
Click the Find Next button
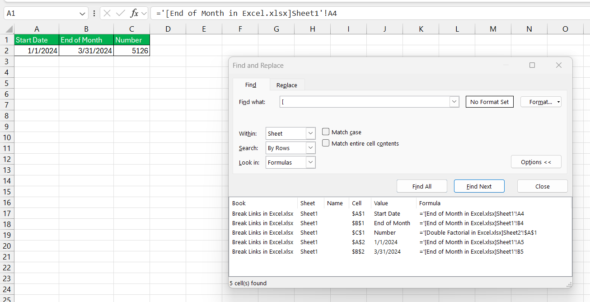tap(479, 186)
